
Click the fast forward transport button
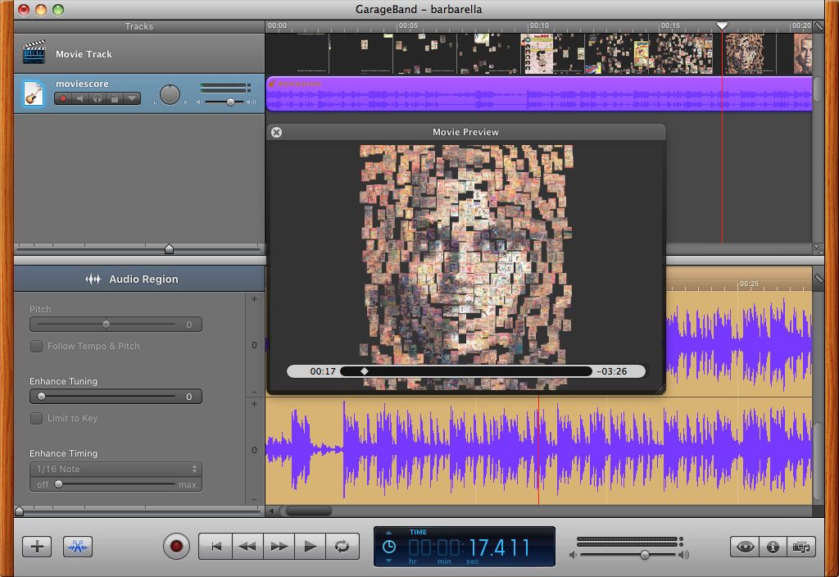click(x=279, y=547)
